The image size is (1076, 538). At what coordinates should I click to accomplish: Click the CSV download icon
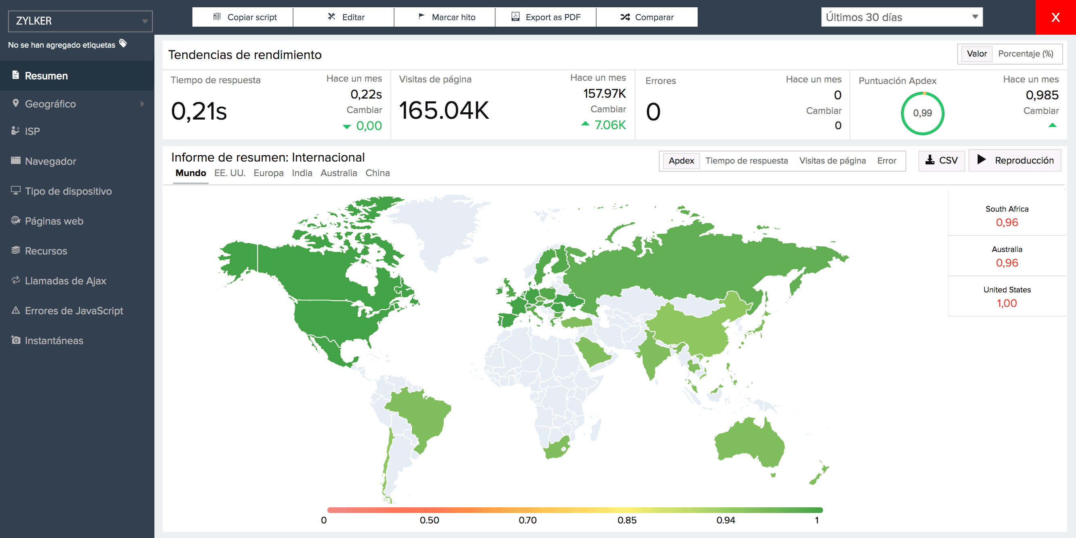tap(930, 160)
